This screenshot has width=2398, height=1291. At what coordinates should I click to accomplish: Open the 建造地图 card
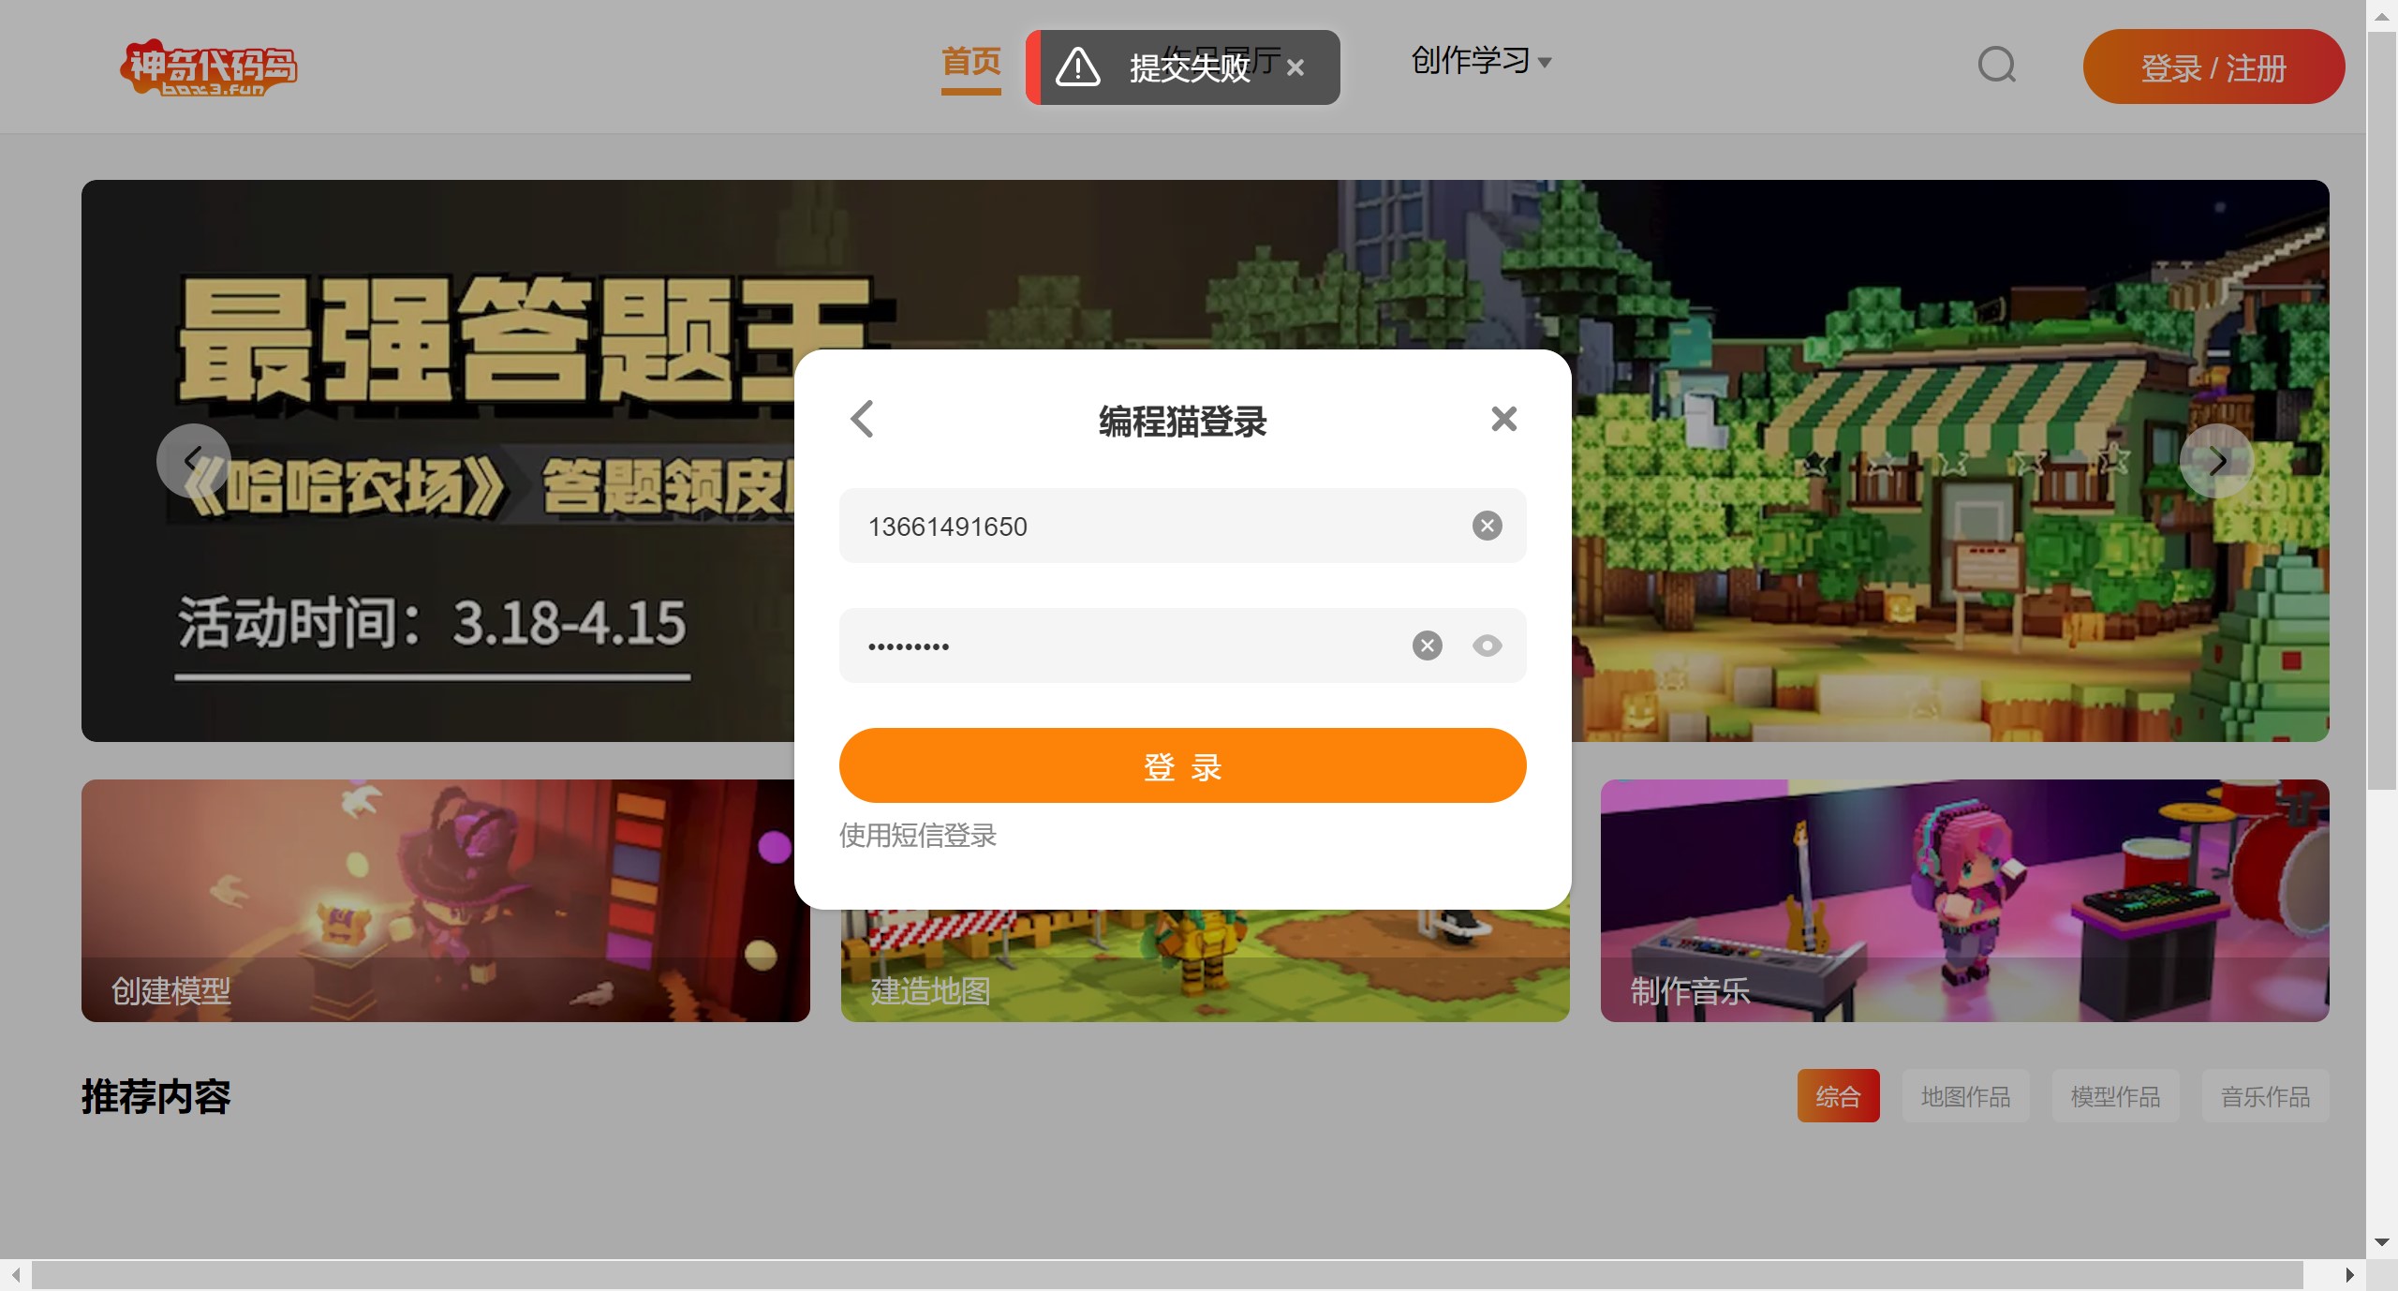tap(1206, 966)
